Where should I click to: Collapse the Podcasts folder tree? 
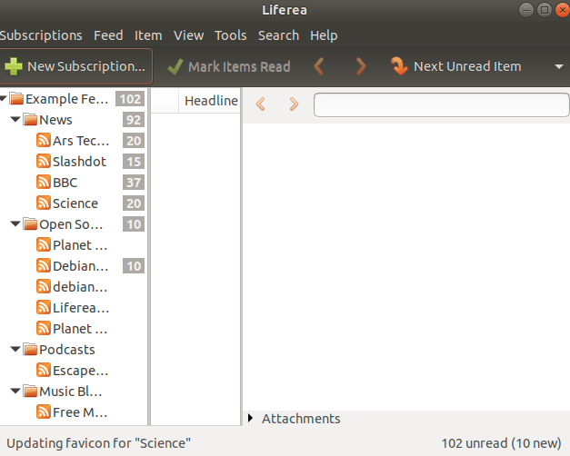pos(15,349)
